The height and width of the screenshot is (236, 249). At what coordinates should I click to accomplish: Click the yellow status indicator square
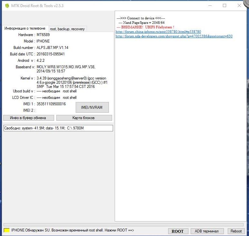6,231
